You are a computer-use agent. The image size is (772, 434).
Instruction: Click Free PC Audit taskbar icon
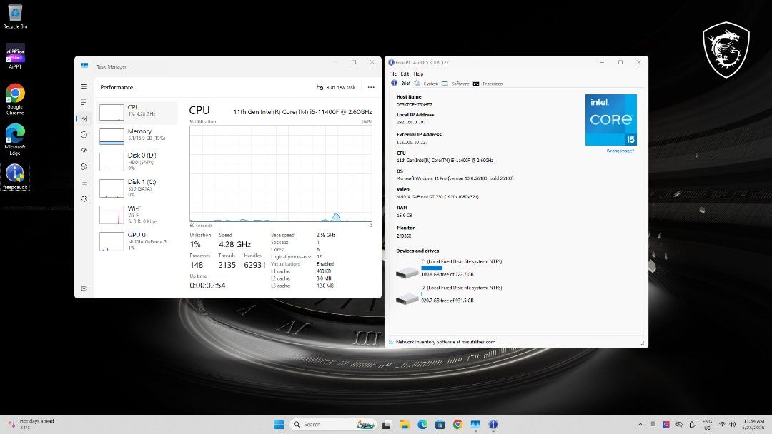[493, 424]
